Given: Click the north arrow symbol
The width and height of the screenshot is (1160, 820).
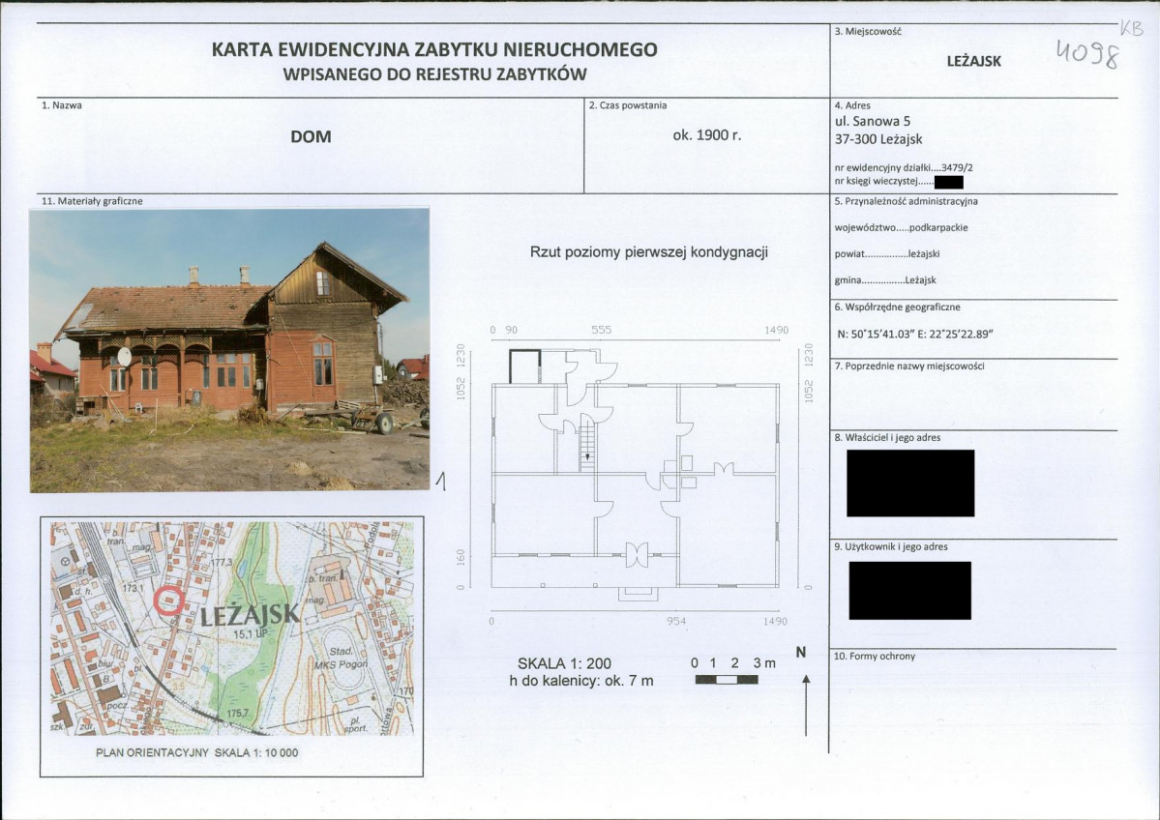Looking at the screenshot, I should click(x=806, y=705).
